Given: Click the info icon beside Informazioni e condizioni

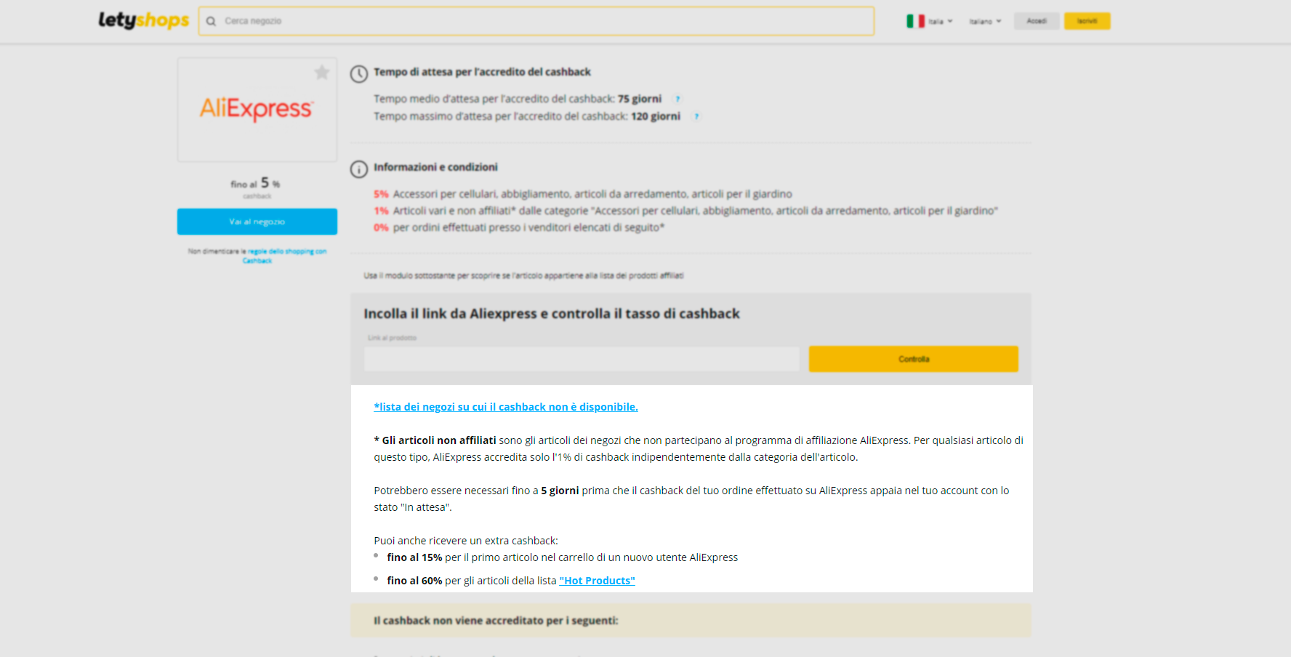Looking at the screenshot, I should [359, 169].
